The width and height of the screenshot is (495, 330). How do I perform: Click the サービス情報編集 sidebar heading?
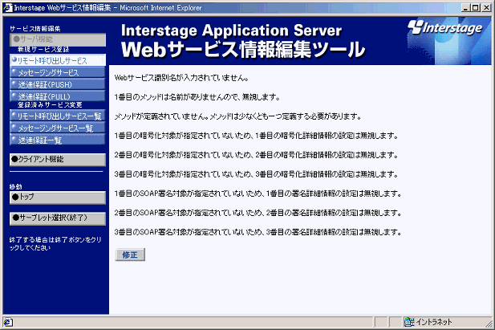coord(35,29)
